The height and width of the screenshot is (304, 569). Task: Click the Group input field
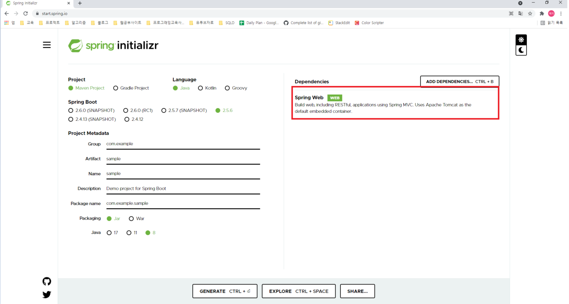pos(183,144)
